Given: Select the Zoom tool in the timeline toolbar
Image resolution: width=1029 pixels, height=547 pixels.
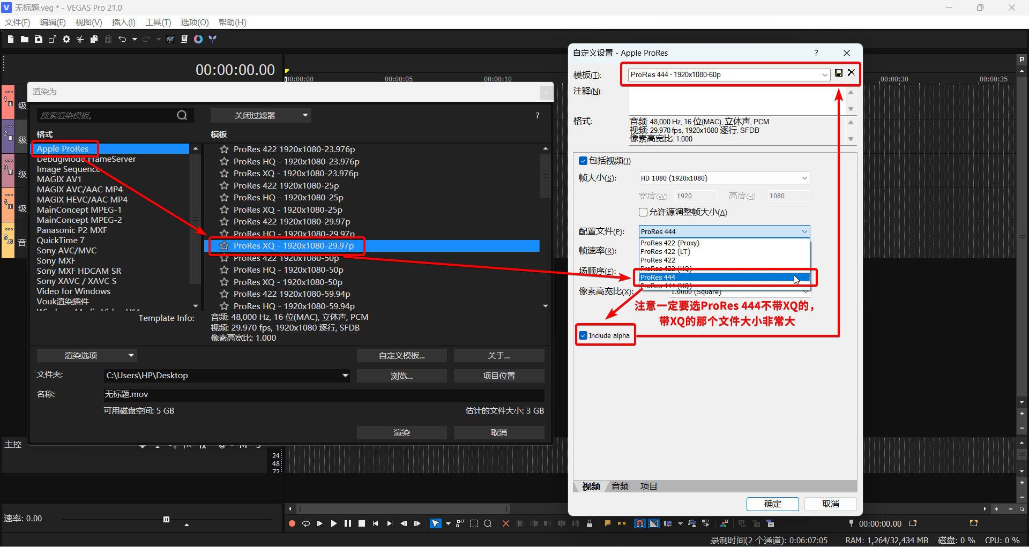Looking at the screenshot, I should (488, 523).
